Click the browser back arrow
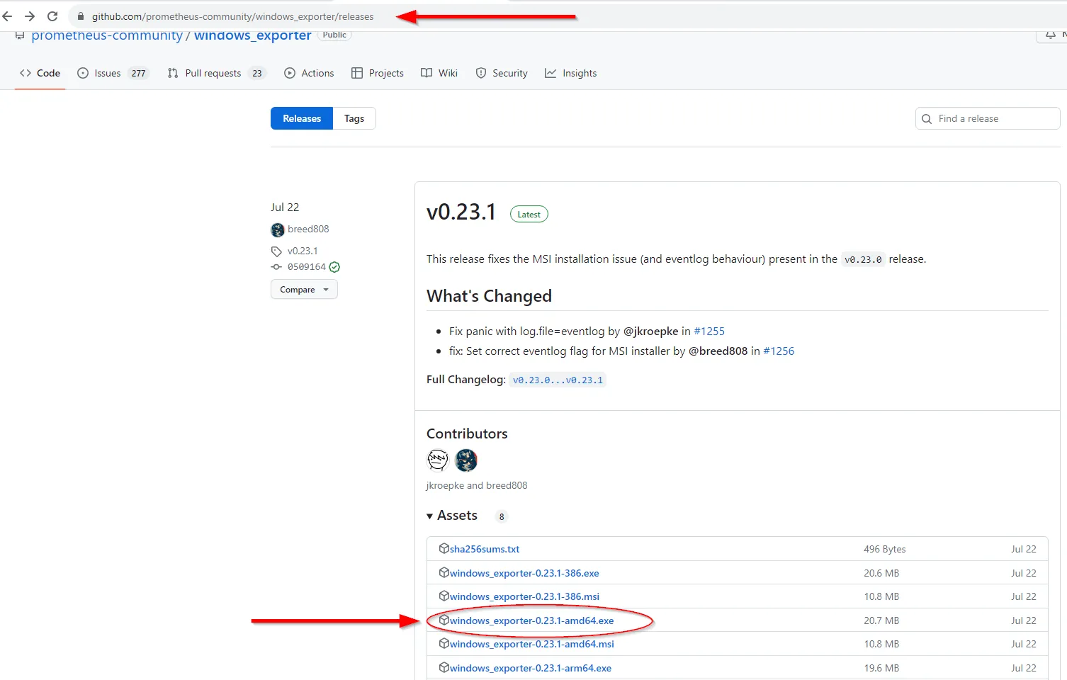 click(8, 16)
